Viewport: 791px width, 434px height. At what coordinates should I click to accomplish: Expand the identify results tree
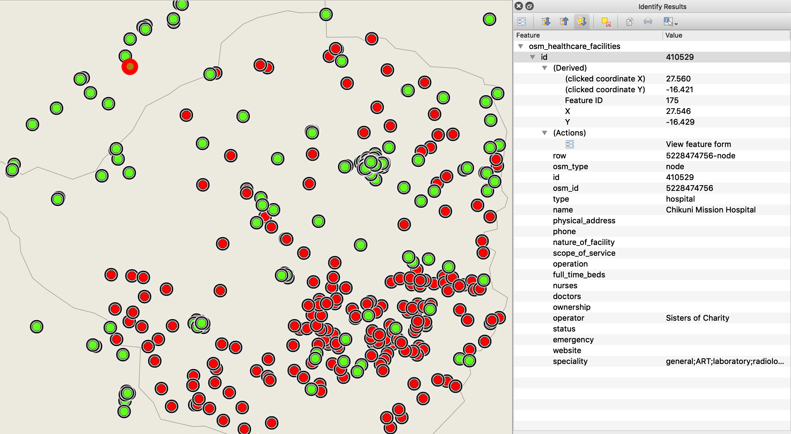pos(547,22)
